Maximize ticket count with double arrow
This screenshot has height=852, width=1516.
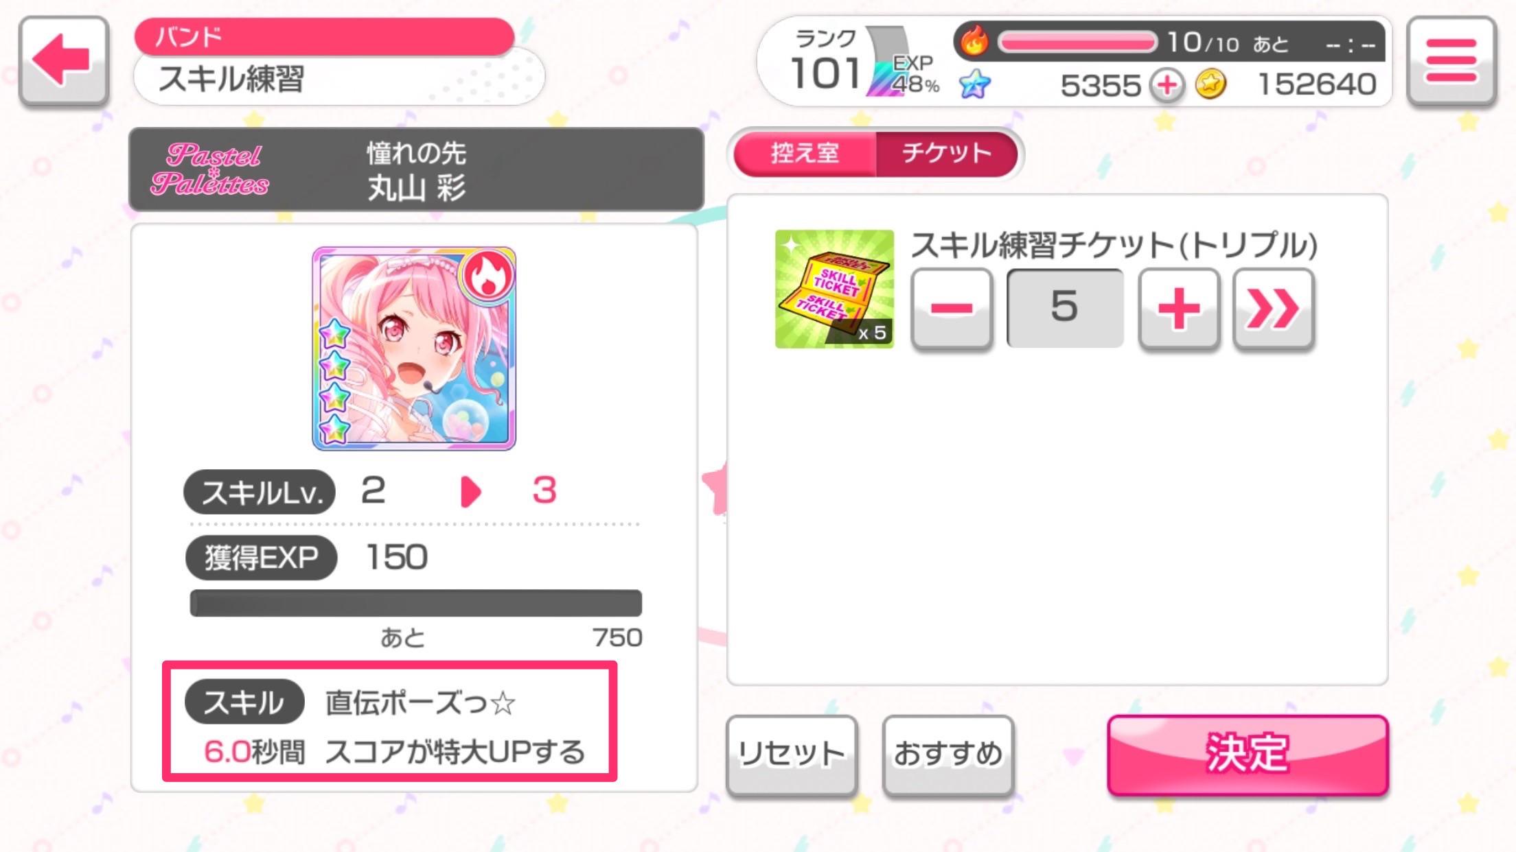coord(1274,309)
